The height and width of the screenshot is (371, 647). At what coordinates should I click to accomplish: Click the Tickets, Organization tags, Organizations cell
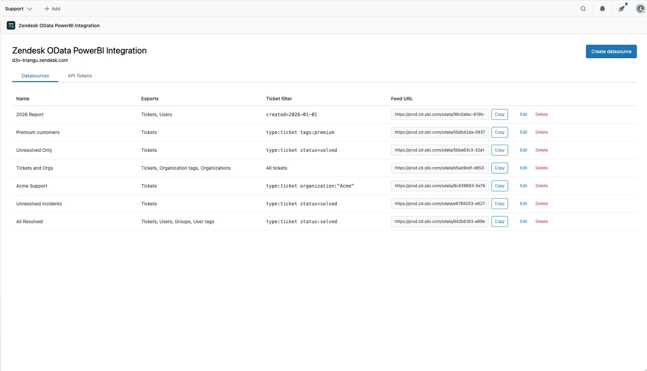(186, 168)
